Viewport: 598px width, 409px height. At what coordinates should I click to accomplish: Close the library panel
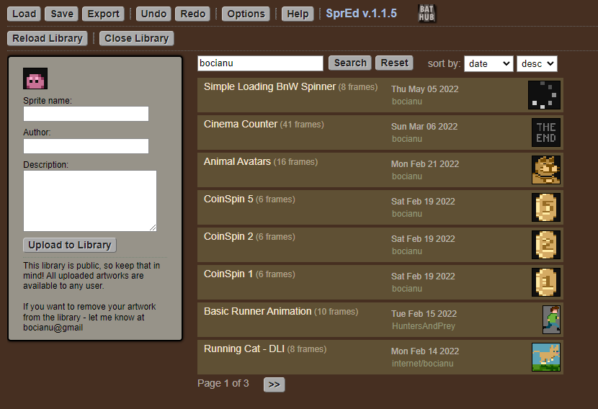coord(136,38)
